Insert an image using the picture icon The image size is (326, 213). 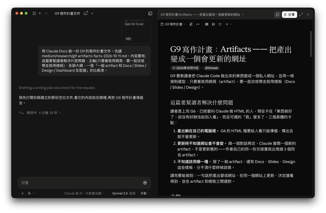213,24
